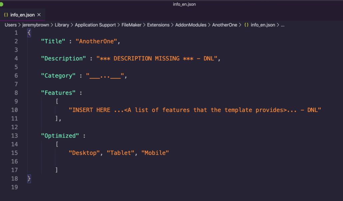Viewport: 343px width, 201px height.
Task: Open the jeremybrown breadcrumb dropdown
Action: (x=36, y=25)
